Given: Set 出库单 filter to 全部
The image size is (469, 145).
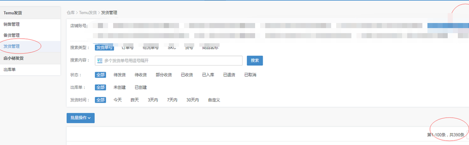Looking at the screenshot, I should click(x=100, y=87).
